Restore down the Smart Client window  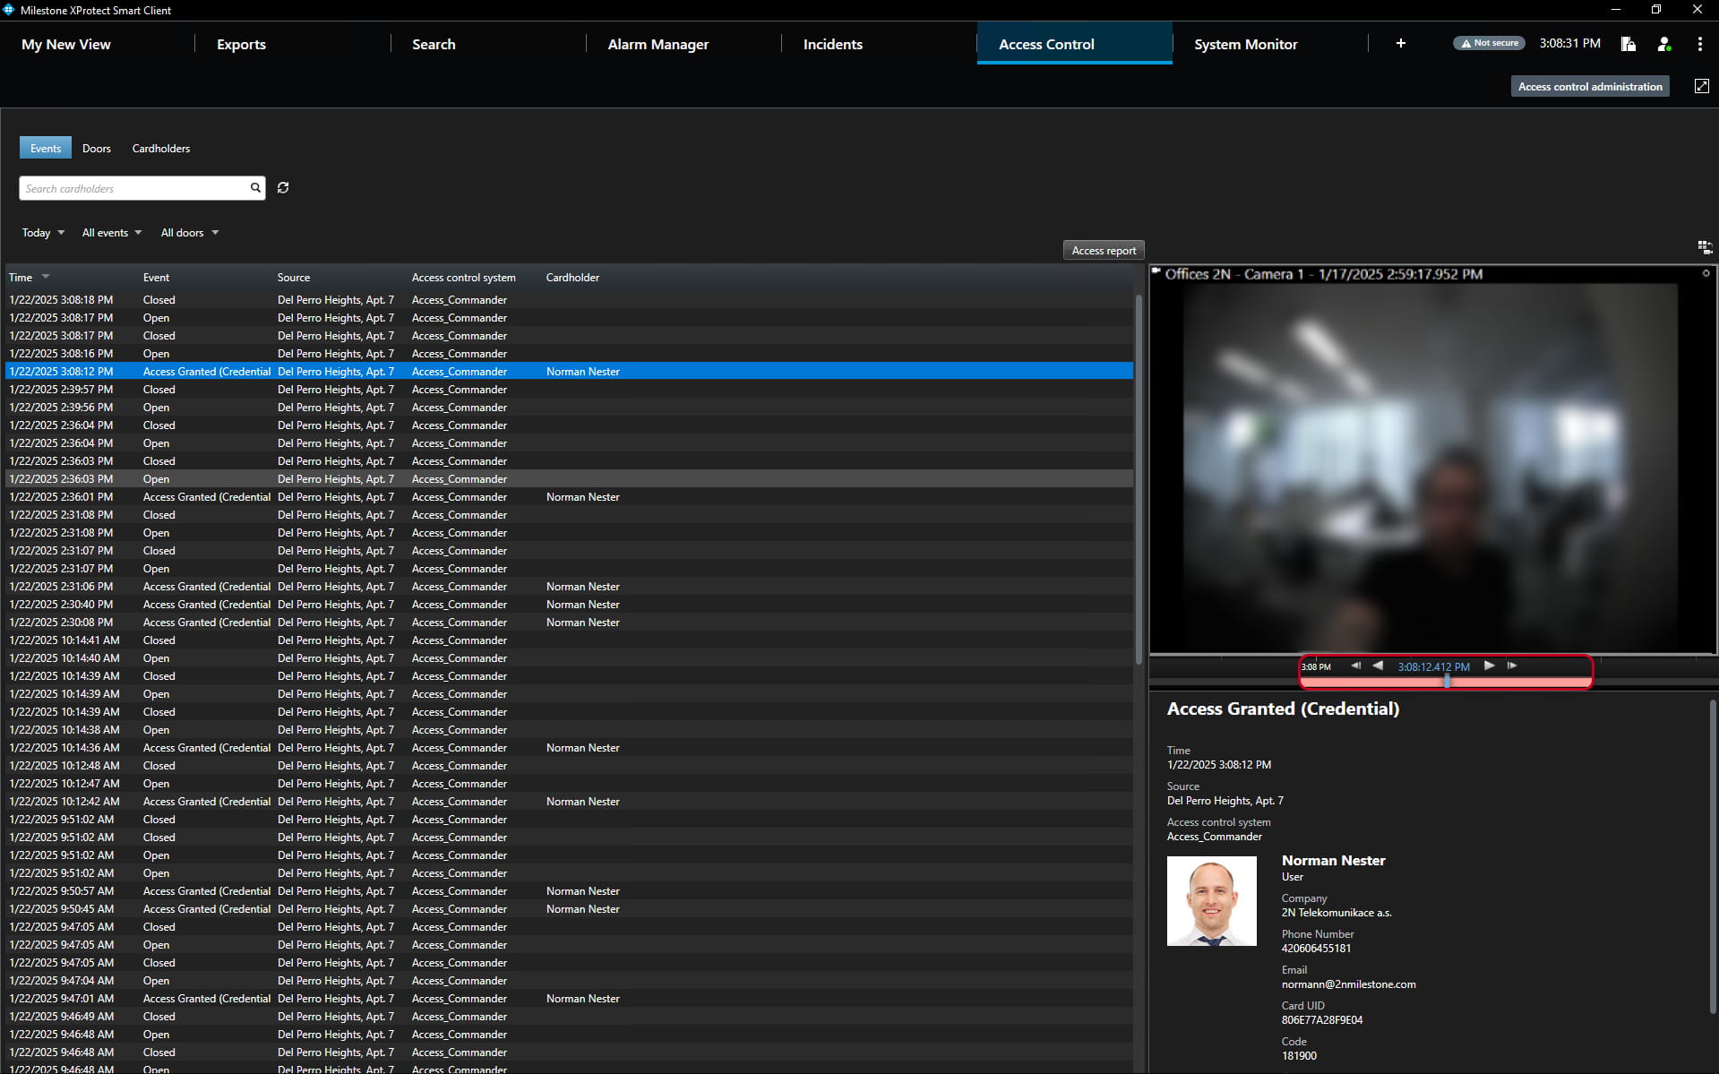(1656, 10)
